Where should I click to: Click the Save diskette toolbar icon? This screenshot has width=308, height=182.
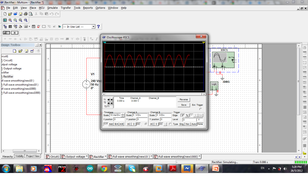pos(20,14)
